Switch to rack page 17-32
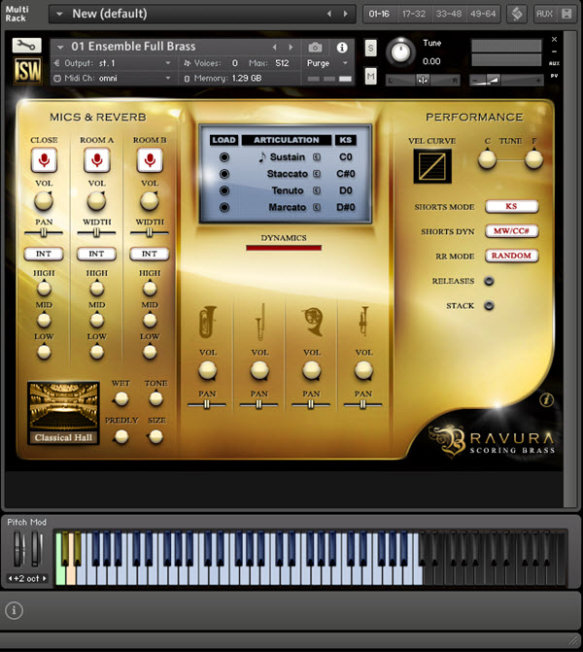583x652 pixels. point(414,14)
